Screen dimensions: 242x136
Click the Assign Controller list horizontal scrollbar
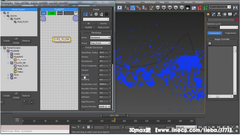[221, 96]
